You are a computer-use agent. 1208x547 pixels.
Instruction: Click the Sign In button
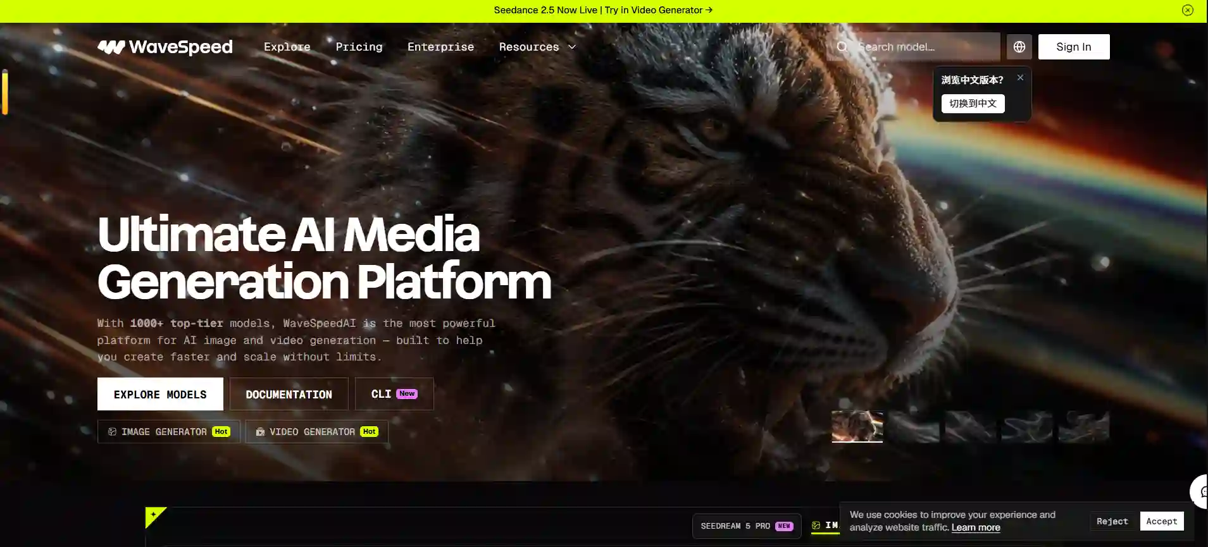tap(1073, 47)
